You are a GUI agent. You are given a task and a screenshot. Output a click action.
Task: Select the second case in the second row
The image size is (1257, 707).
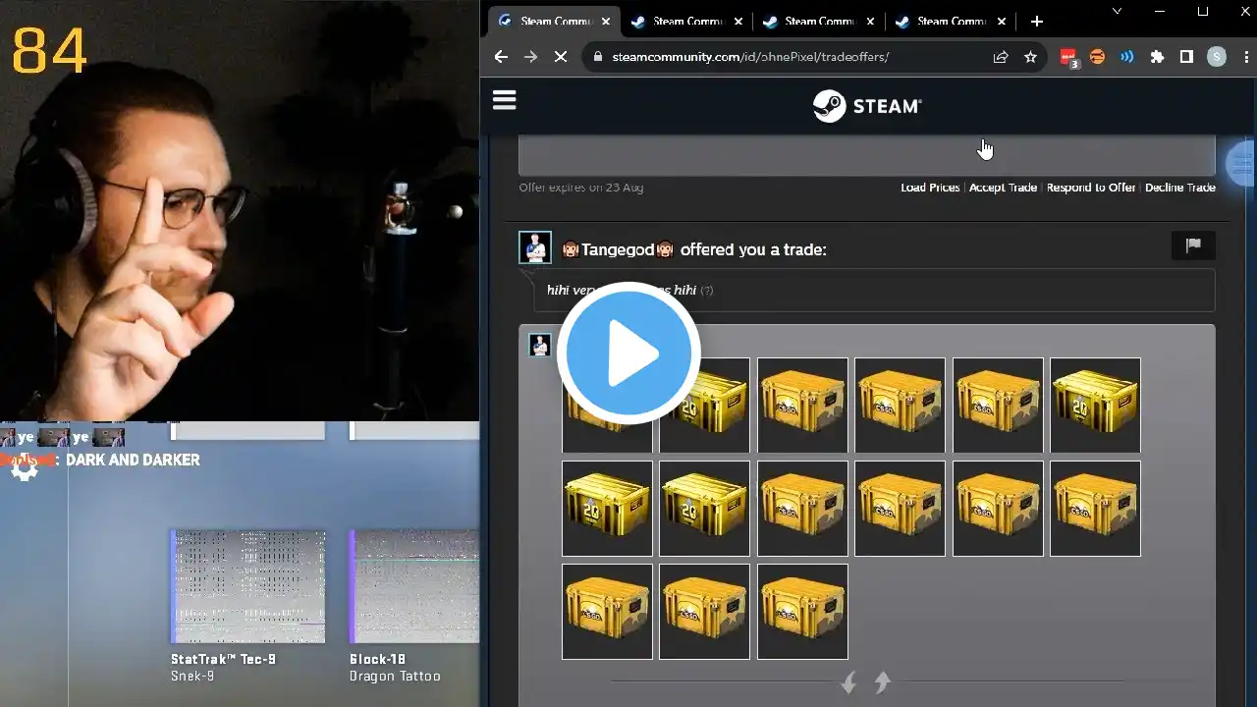pos(704,509)
